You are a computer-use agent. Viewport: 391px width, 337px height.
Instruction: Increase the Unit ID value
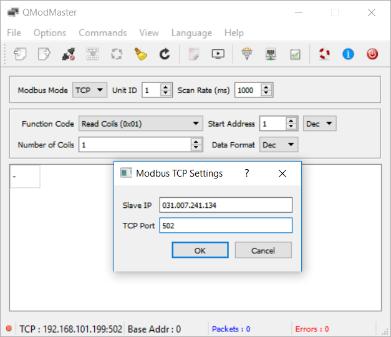pos(166,87)
